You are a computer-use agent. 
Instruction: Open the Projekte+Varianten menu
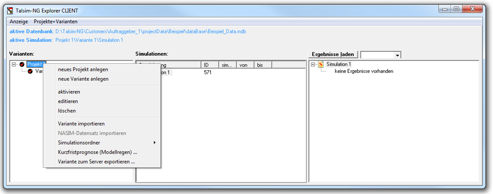point(55,21)
